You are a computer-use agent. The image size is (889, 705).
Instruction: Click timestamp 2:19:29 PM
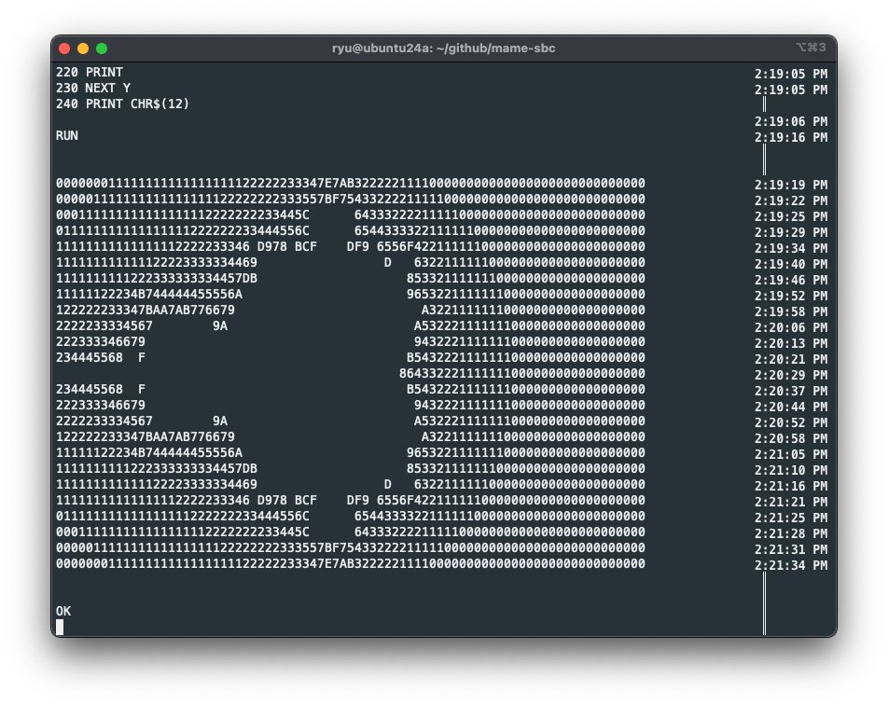tap(791, 233)
